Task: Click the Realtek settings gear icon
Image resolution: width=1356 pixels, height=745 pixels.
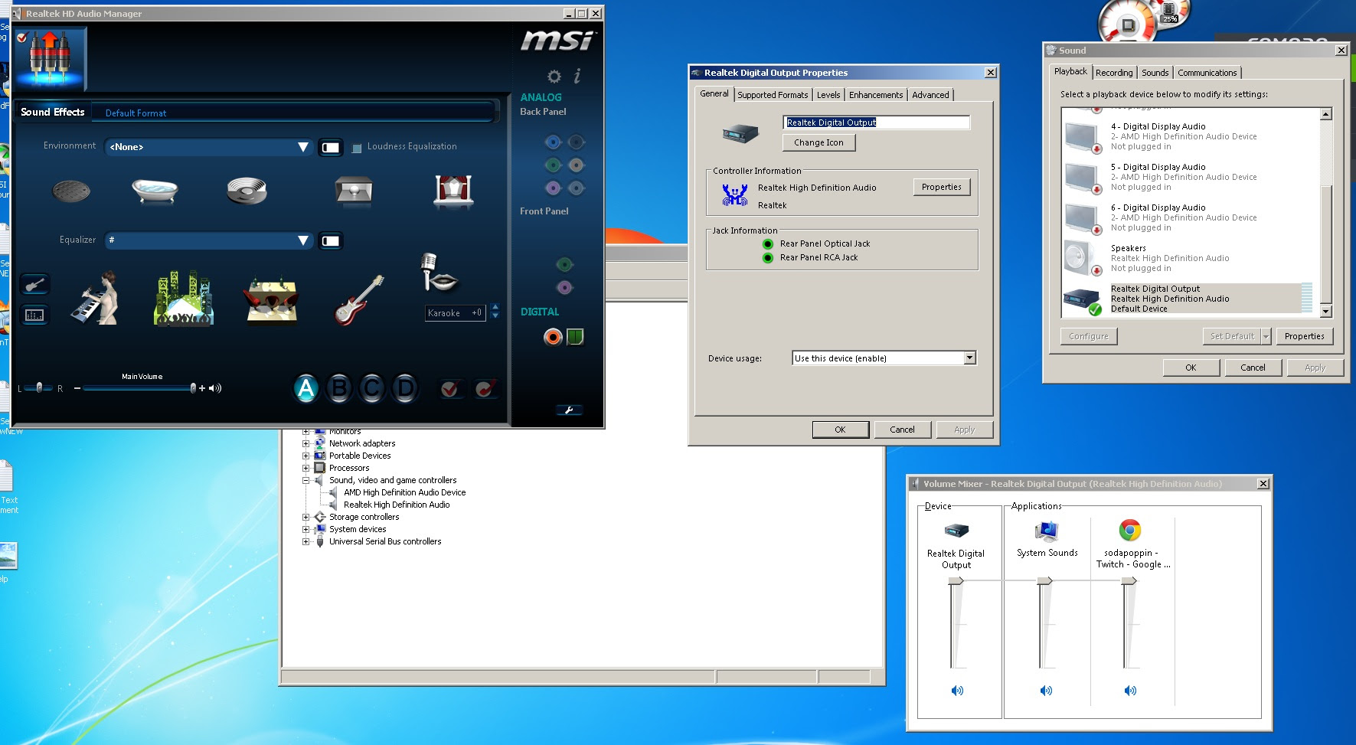Action: [x=554, y=76]
